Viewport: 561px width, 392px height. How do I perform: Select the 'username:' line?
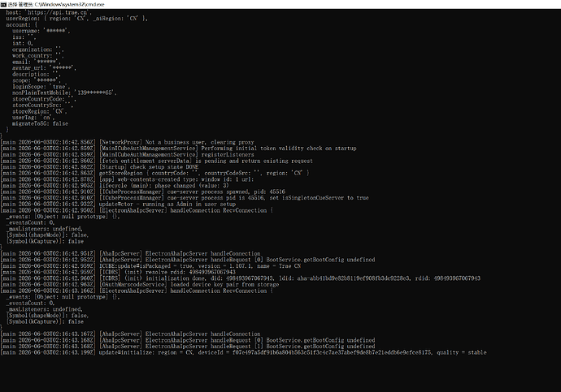pos(41,31)
